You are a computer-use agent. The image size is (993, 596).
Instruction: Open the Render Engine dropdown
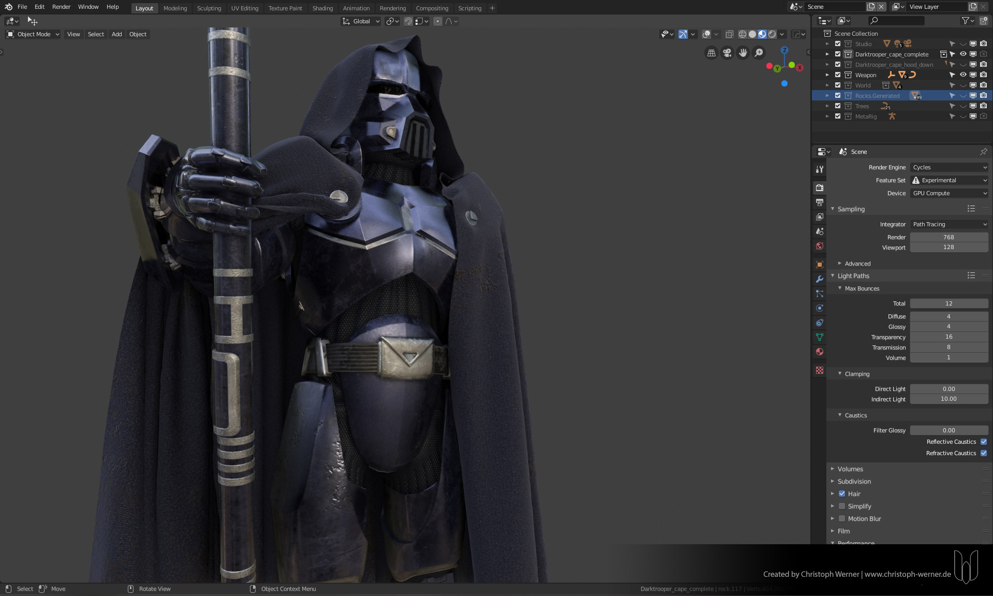tap(949, 167)
